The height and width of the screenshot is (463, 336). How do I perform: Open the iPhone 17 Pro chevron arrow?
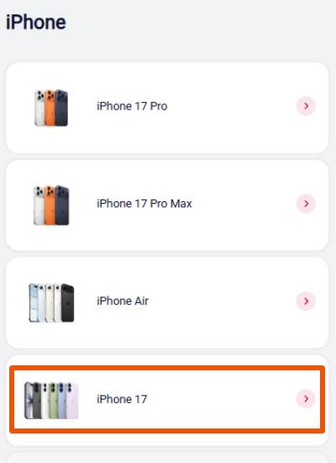[x=306, y=106]
